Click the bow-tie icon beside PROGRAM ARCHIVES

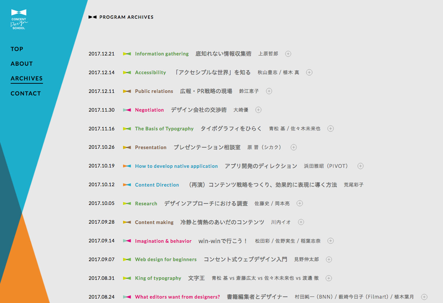(x=92, y=17)
